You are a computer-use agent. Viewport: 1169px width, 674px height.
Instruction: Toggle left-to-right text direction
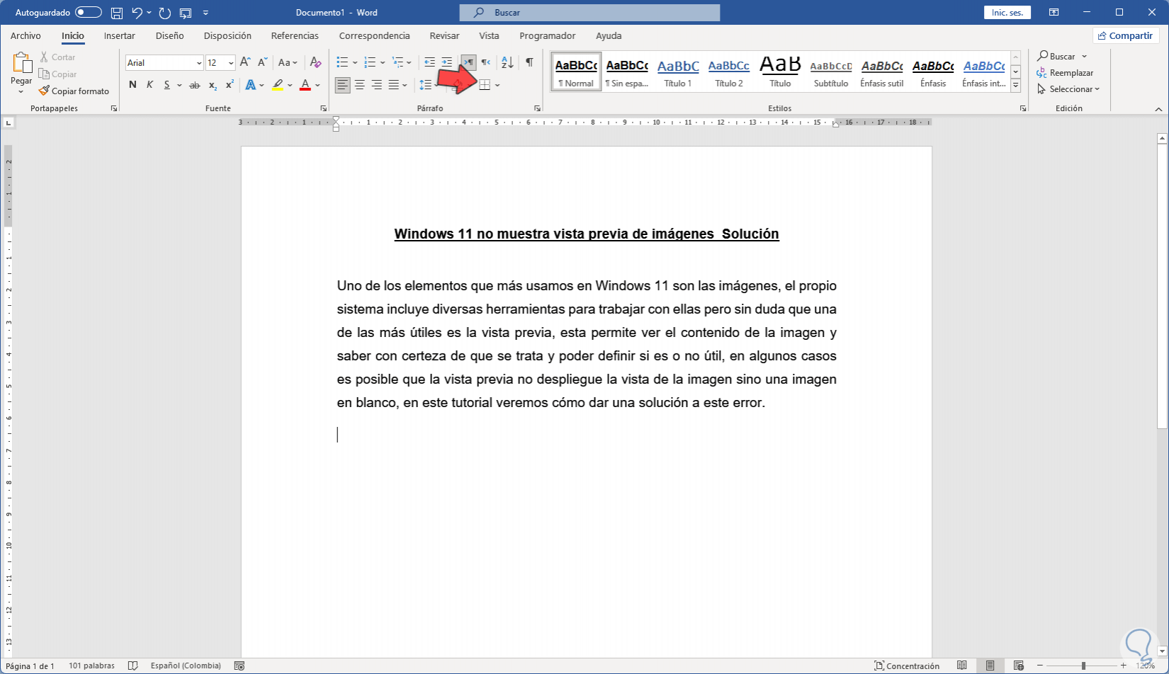tap(468, 63)
